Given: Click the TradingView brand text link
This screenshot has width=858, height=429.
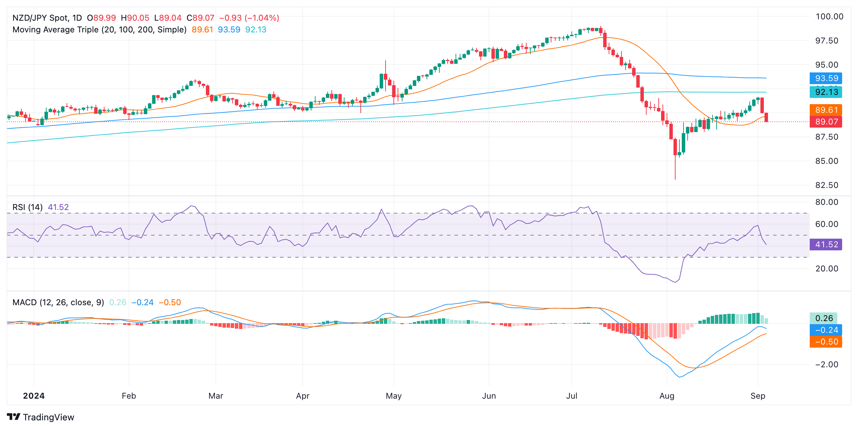Looking at the screenshot, I should [x=48, y=417].
